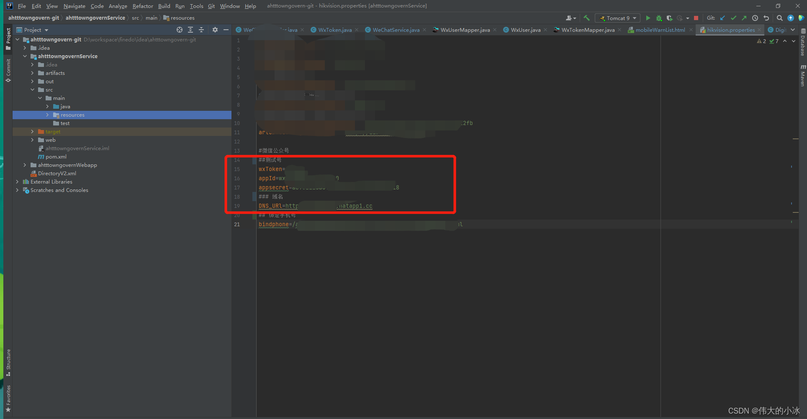Click Select Opened File crosshair icon

tap(180, 30)
